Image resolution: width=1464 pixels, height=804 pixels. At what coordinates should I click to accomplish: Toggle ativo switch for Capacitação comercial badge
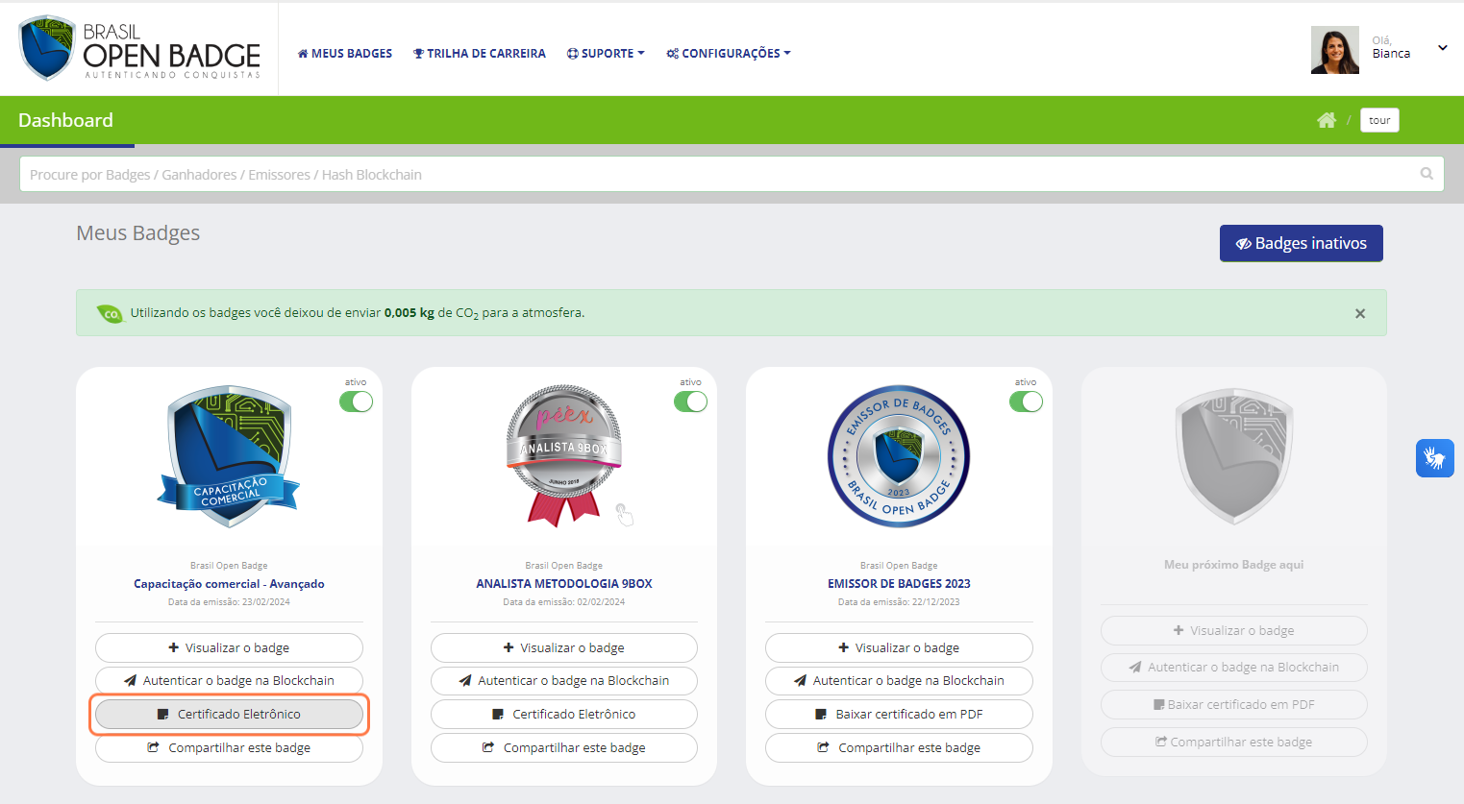[356, 402]
